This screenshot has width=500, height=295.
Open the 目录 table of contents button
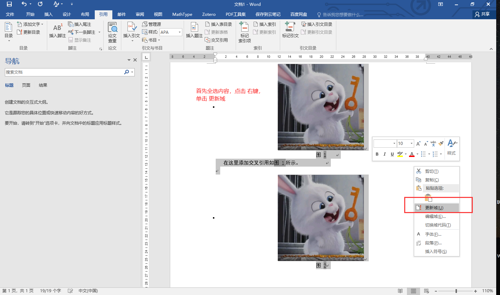click(x=9, y=32)
